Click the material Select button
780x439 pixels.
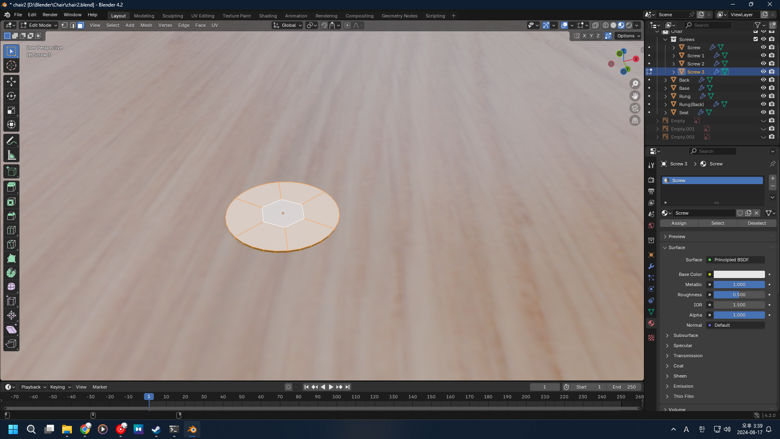(717, 223)
